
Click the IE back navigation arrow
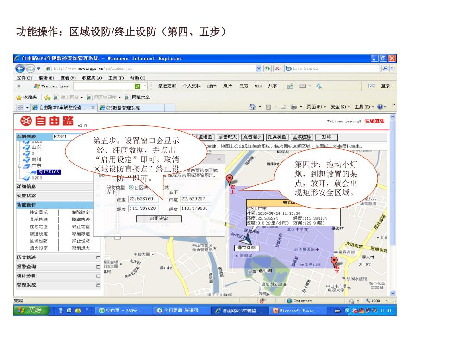(19, 68)
